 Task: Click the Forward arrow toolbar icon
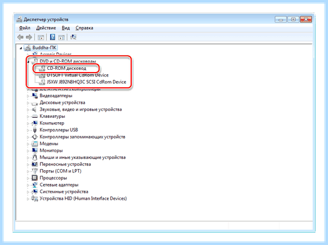[29, 38]
